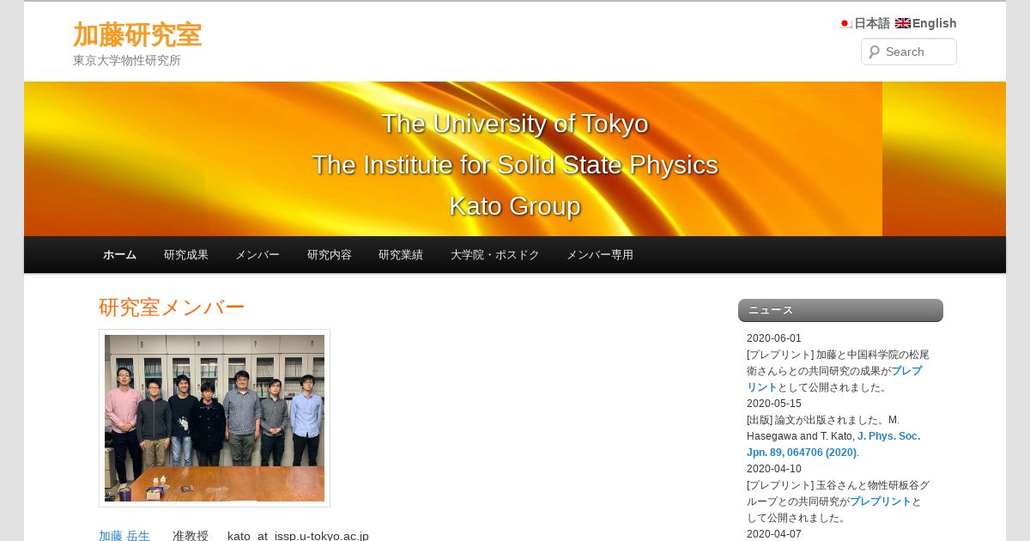Open the 2020-06-01 プレプリント link
Image resolution: width=1030 pixels, height=541 pixels.
coord(834,379)
